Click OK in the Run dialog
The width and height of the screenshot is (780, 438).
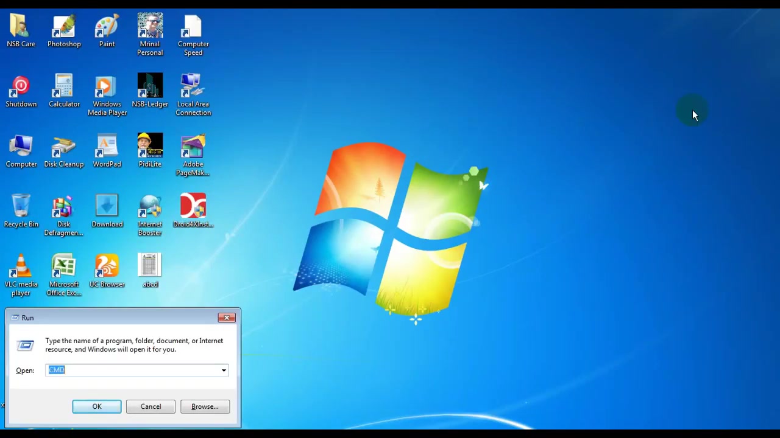point(97,406)
